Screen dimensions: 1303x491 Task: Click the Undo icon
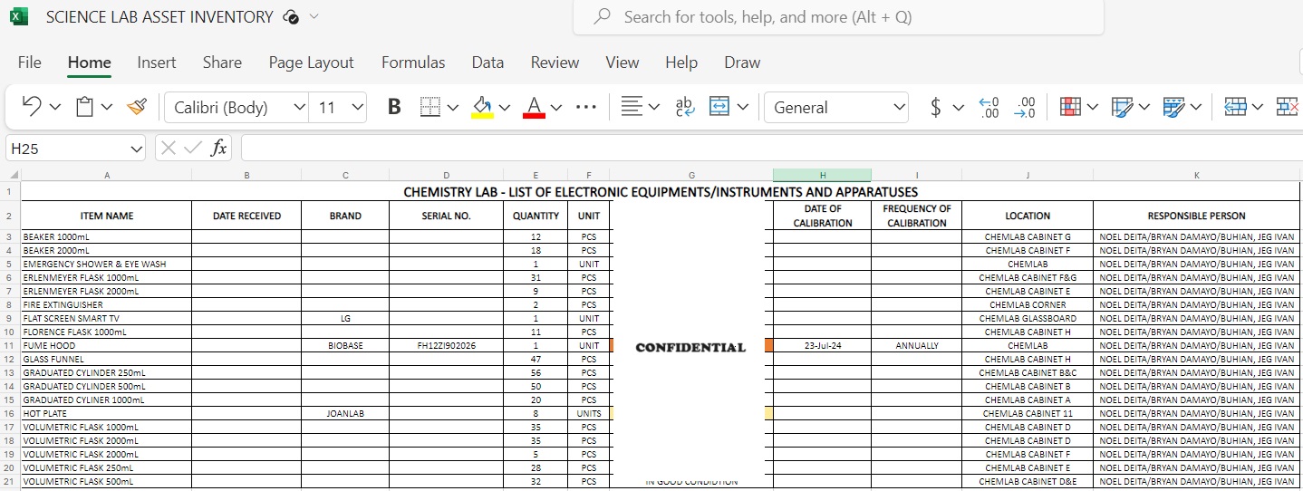point(31,107)
